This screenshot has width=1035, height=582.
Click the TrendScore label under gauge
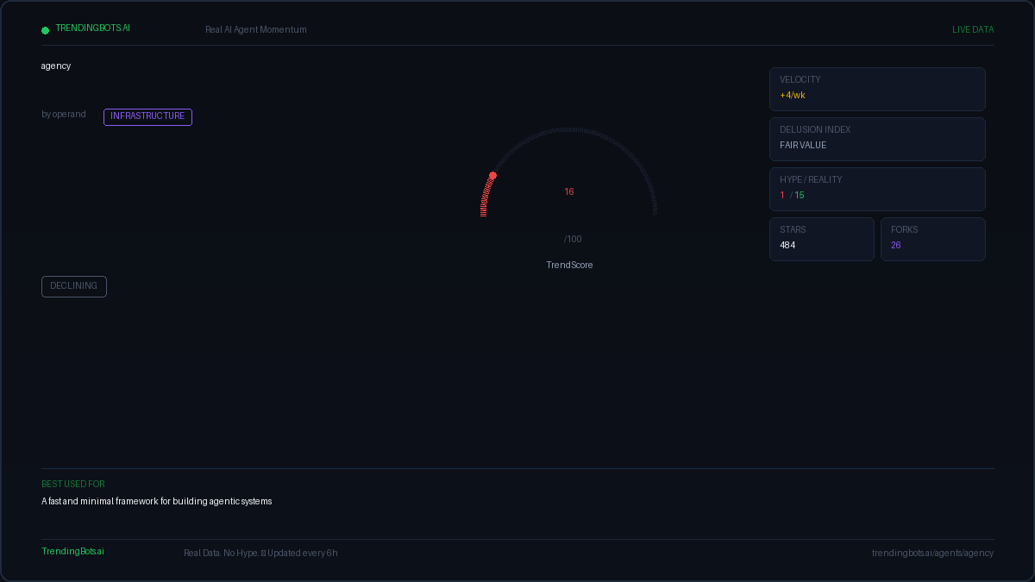569,266
